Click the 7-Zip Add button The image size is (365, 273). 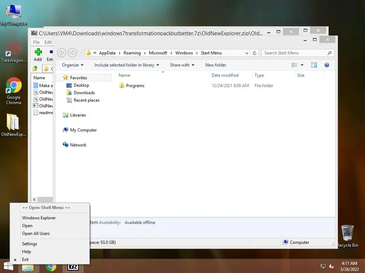tap(38, 55)
